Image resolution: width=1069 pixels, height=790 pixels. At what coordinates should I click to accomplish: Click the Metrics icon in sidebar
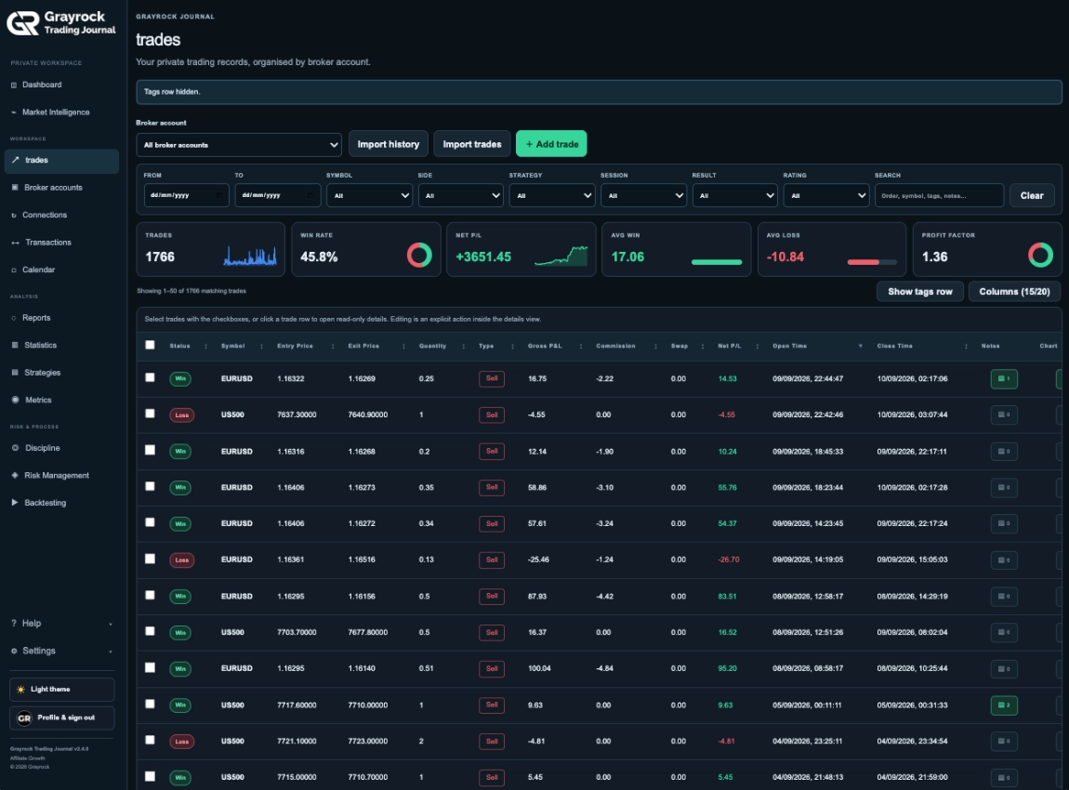point(14,400)
